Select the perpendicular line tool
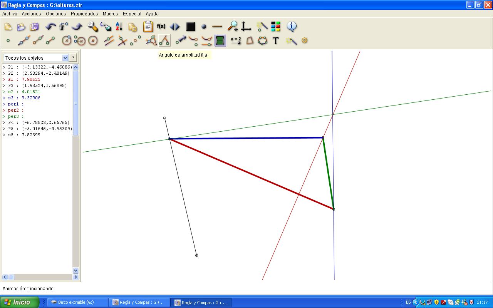The width and height of the screenshot is (493, 308). (122, 40)
